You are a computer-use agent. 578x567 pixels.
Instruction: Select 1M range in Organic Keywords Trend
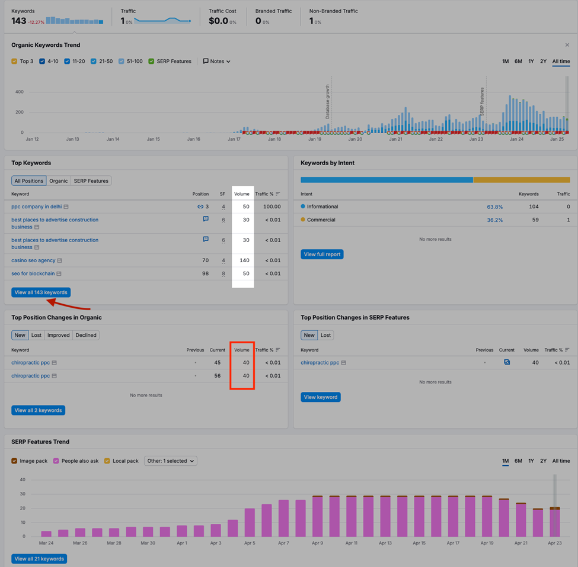pos(505,61)
